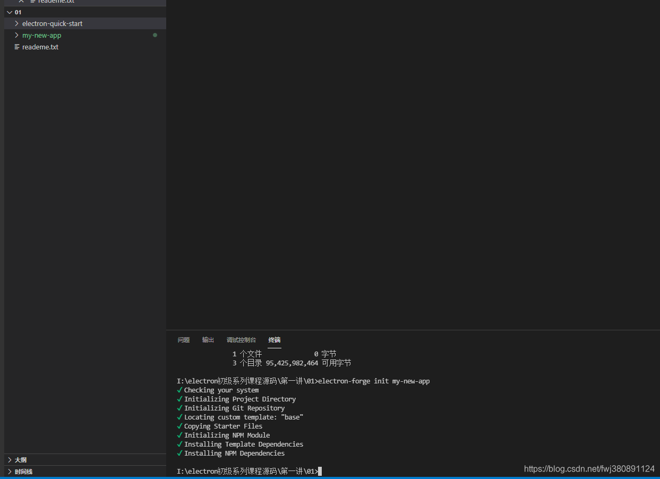Select the electron-quick-start folder name
The image size is (660, 479).
click(x=53, y=23)
